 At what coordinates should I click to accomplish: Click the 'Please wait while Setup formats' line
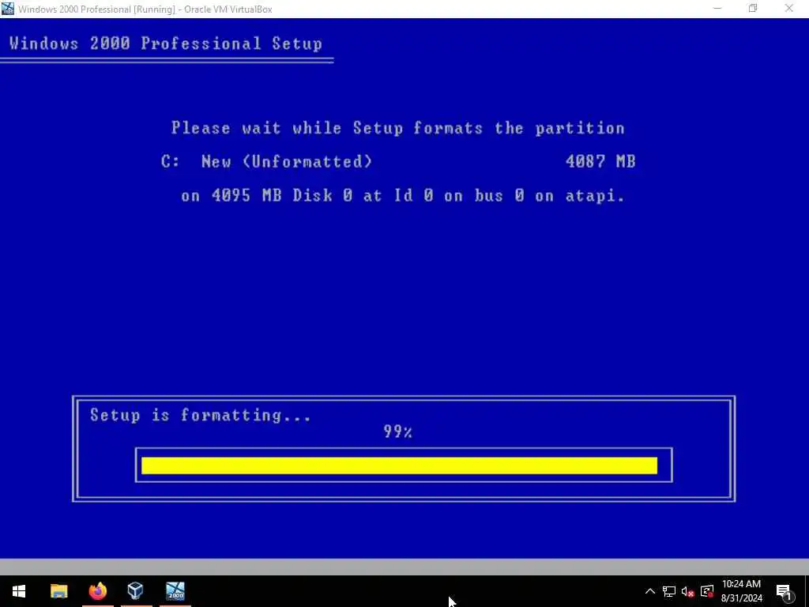click(398, 128)
